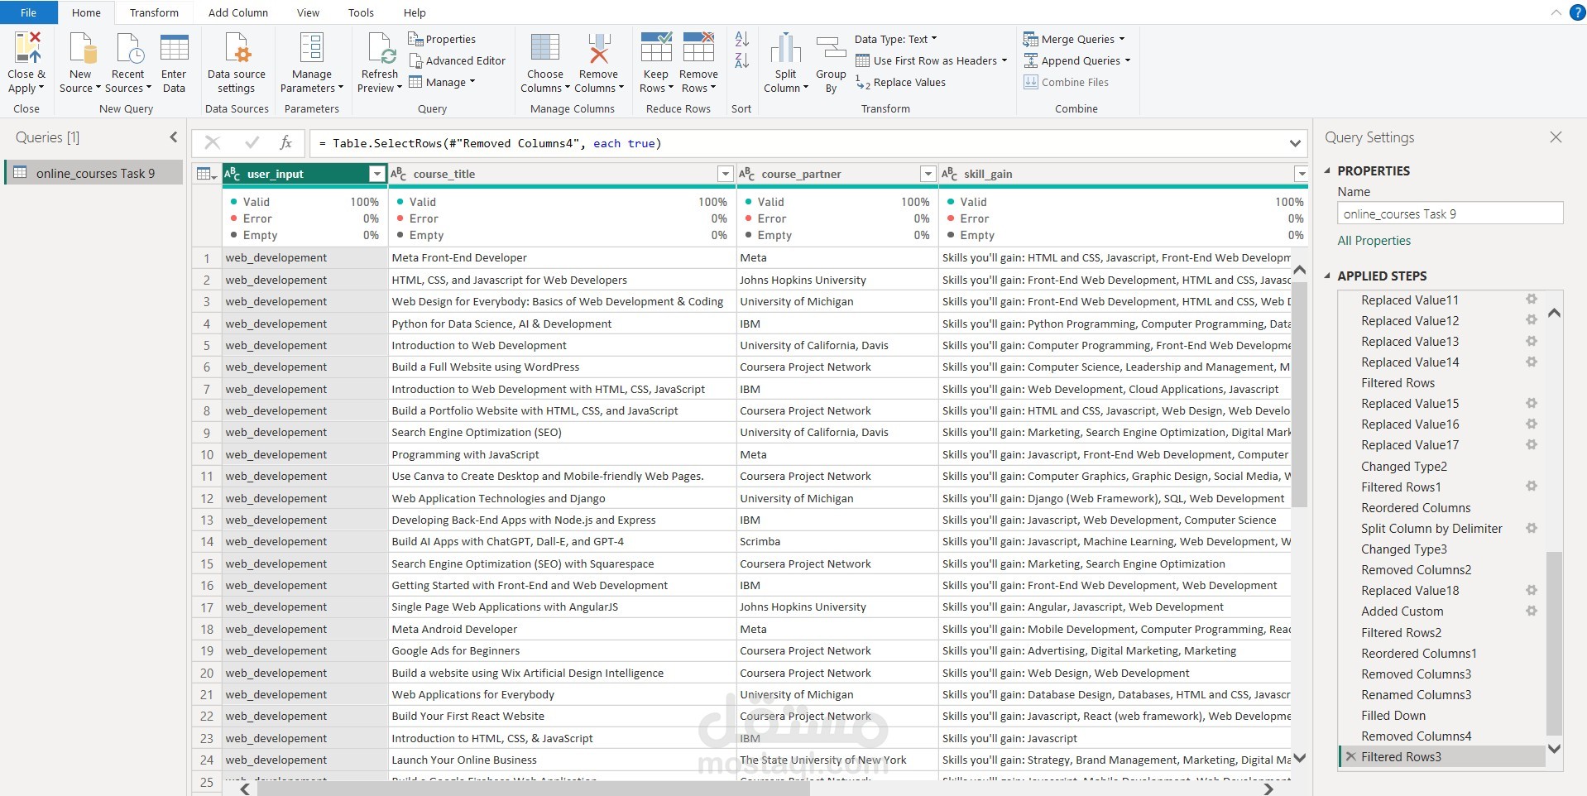Click the Refresh Preview icon
This screenshot has height=796, width=1587.
click(x=380, y=50)
